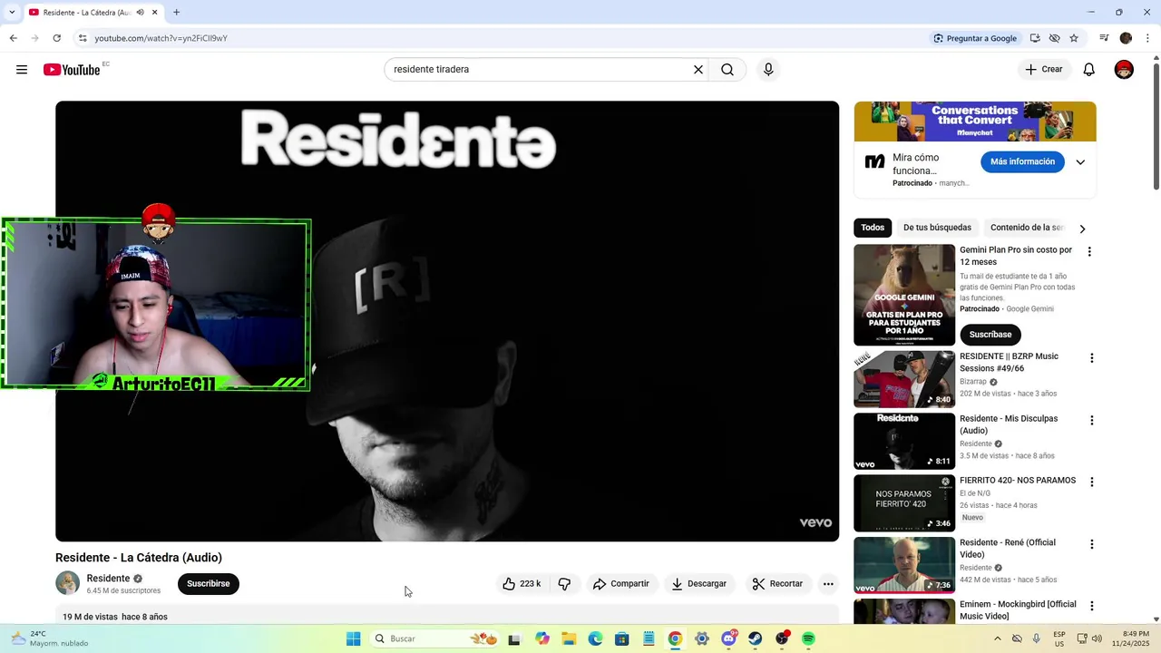Bookmark this page with the star
This screenshot has width=1161, height=653.
[1074, 38]
